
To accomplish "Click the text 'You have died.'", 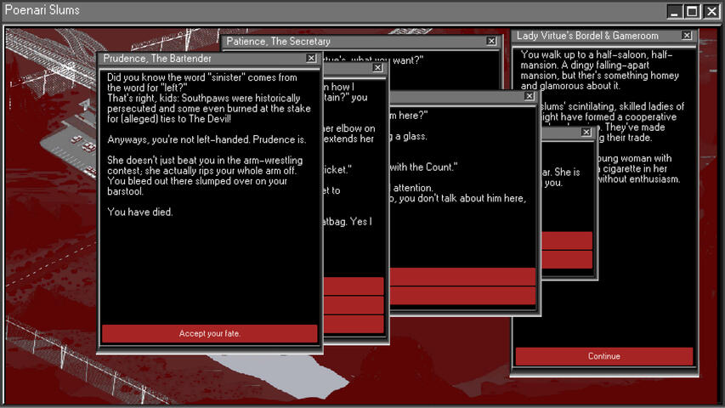I will [x=140, y=212].
